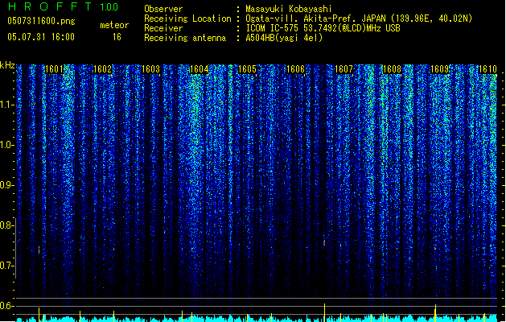Click the red meteor echo just before 1607
The width and height of the screenshot is (506, 322).
pos(324,242)
